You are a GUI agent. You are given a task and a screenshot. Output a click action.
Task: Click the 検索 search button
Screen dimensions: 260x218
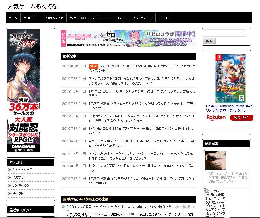pyautogui.click(x=209, y=41)
